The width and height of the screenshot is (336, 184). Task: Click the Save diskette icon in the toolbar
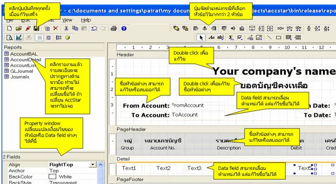coord(37,28)
